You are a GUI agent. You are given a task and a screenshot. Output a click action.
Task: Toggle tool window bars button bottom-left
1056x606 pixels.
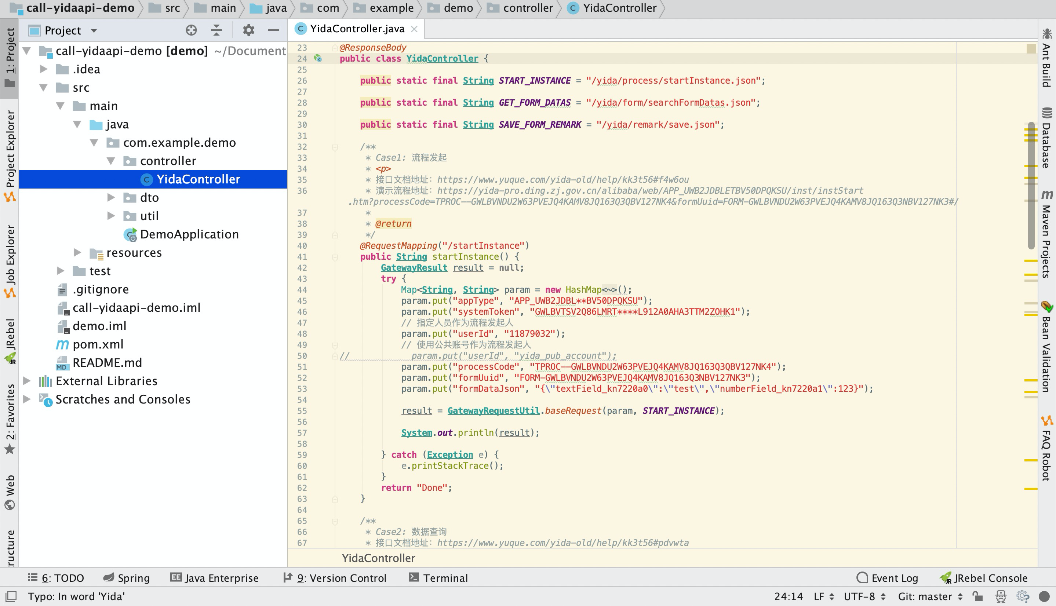click(11, 596)
